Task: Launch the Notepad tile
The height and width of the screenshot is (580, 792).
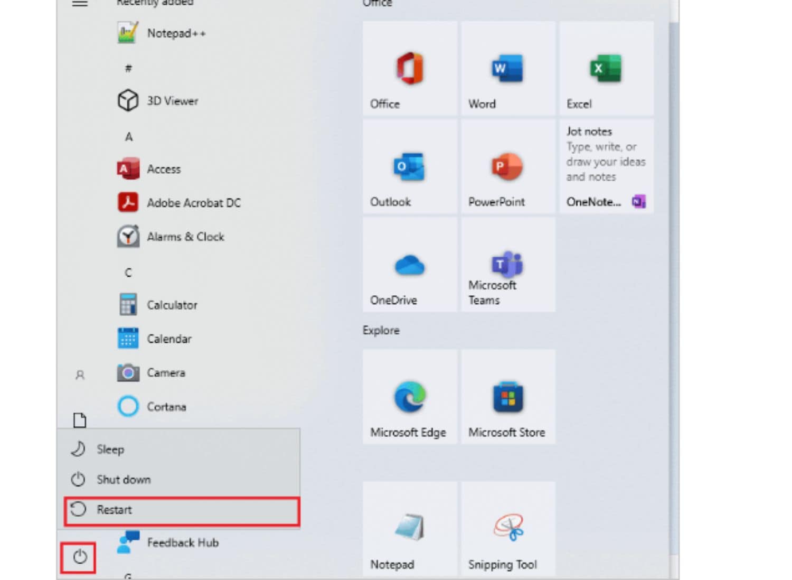Action: tap(410, 529)
